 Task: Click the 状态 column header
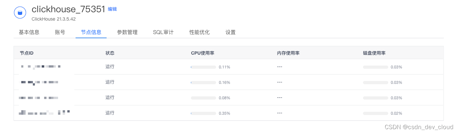tap(110, 53)
